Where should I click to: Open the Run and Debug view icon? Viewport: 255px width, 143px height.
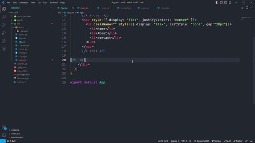coord(4,33)
